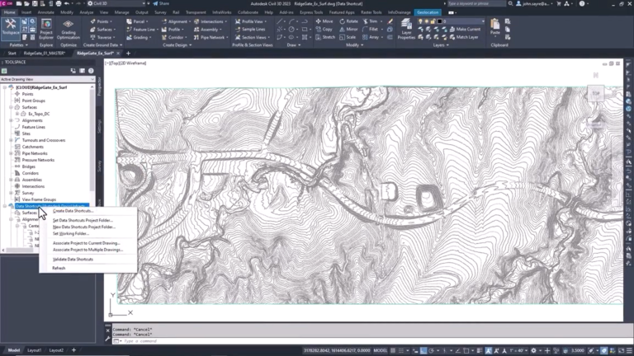Open the customization menu in status bar
This screenshot has width=634, height=356.
(x=629, y=350)
